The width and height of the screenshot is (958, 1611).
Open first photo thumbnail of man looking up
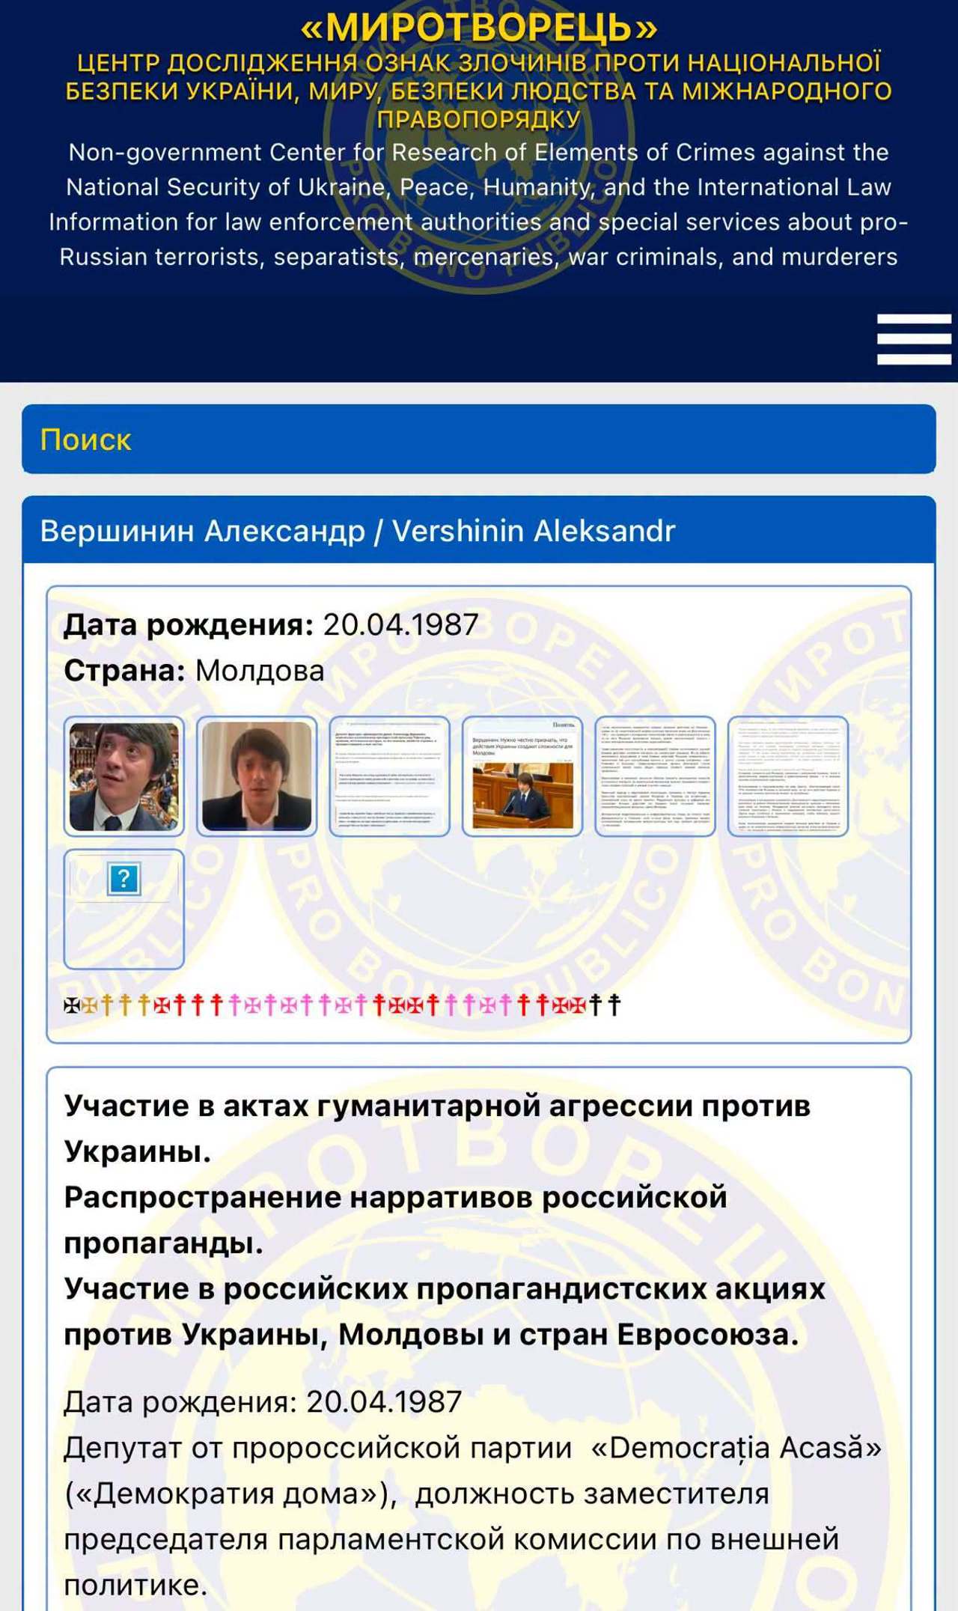(x=124, y=776)
